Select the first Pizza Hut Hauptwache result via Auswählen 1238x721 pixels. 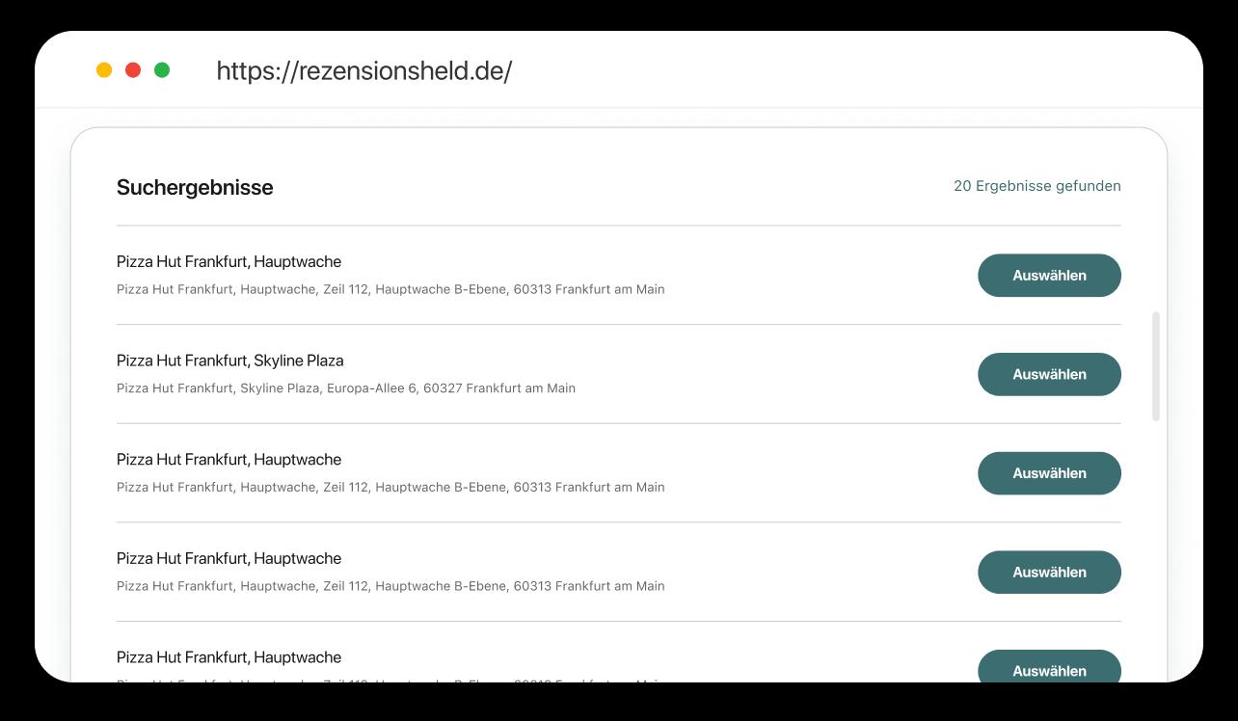pyautogui.click(x=1049, y=275)
